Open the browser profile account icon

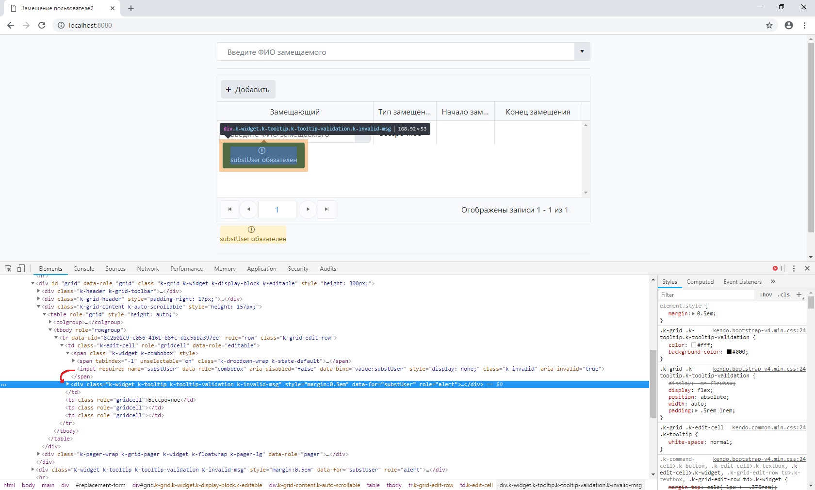pos(789,25)
